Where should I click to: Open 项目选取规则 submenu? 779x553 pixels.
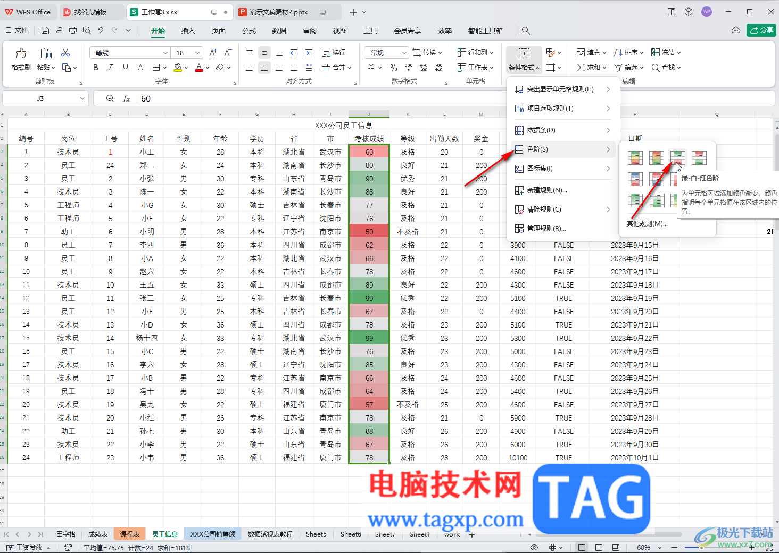coord(563,108)
